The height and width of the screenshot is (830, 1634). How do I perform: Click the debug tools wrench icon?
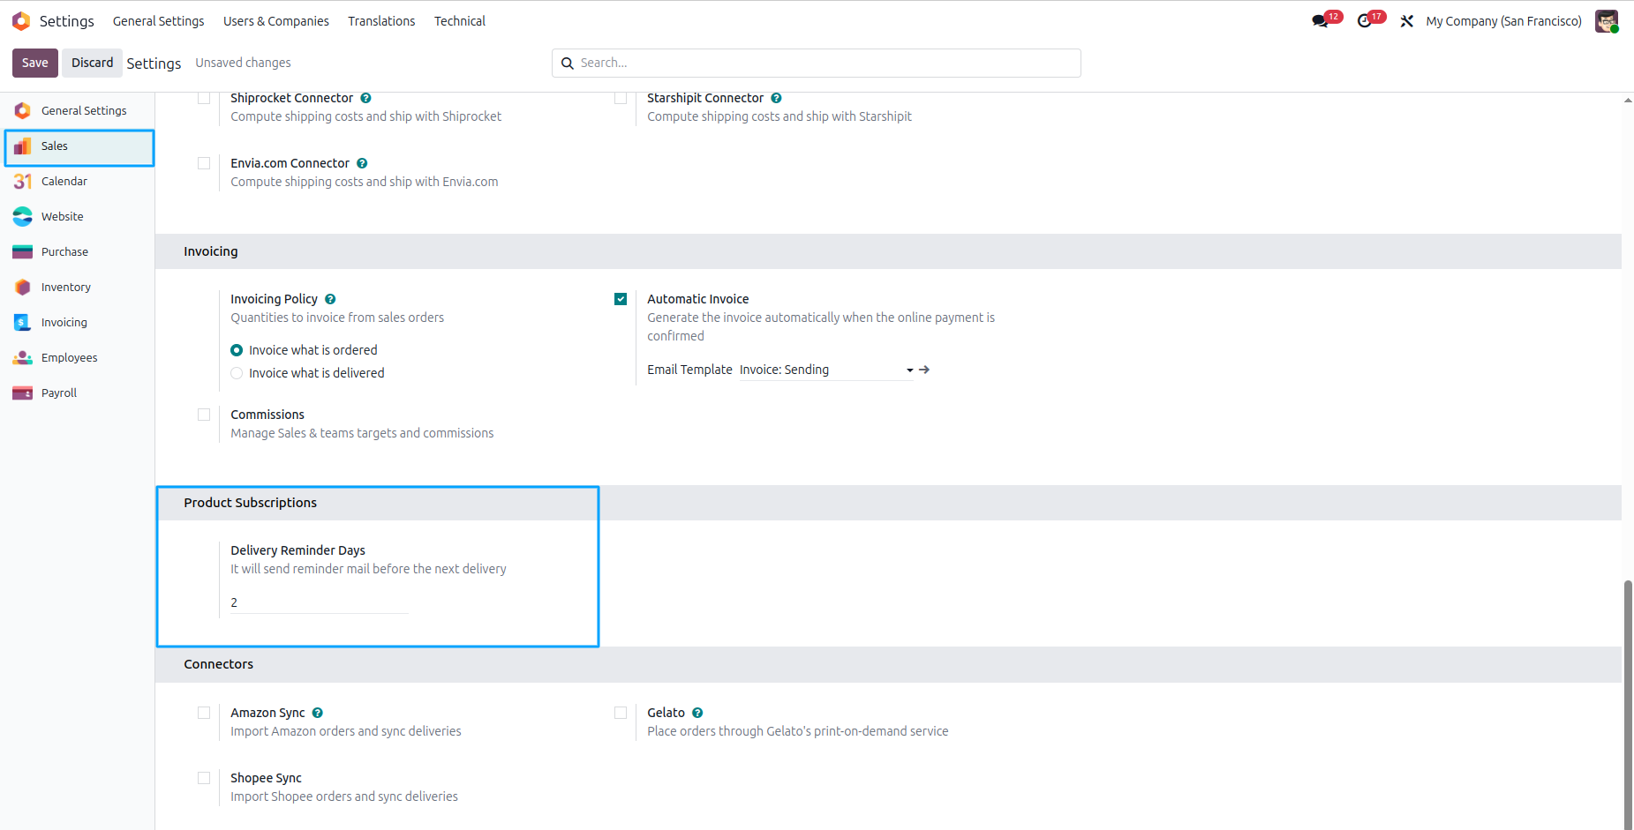point(1407,21)
